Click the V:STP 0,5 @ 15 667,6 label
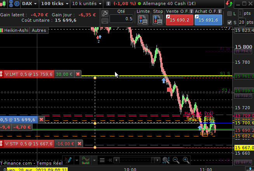Viewport: 254px width, 171px height. click(x=29, y=144)
